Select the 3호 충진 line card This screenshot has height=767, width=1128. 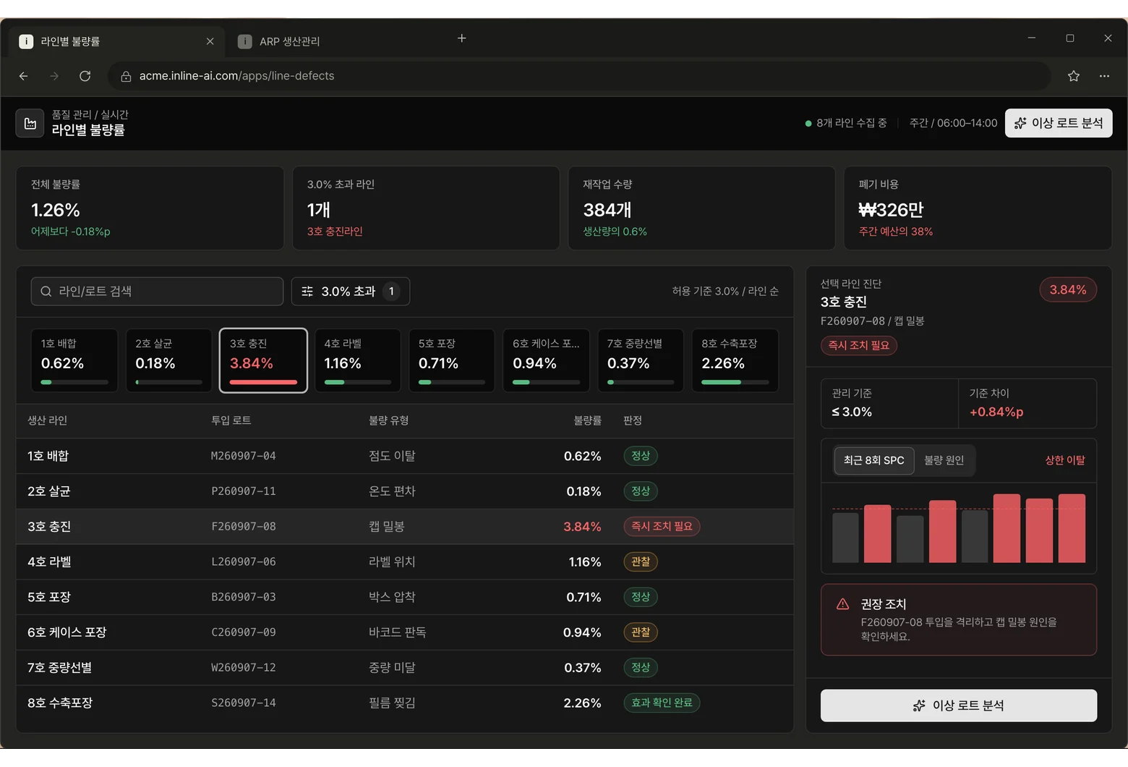263,360
